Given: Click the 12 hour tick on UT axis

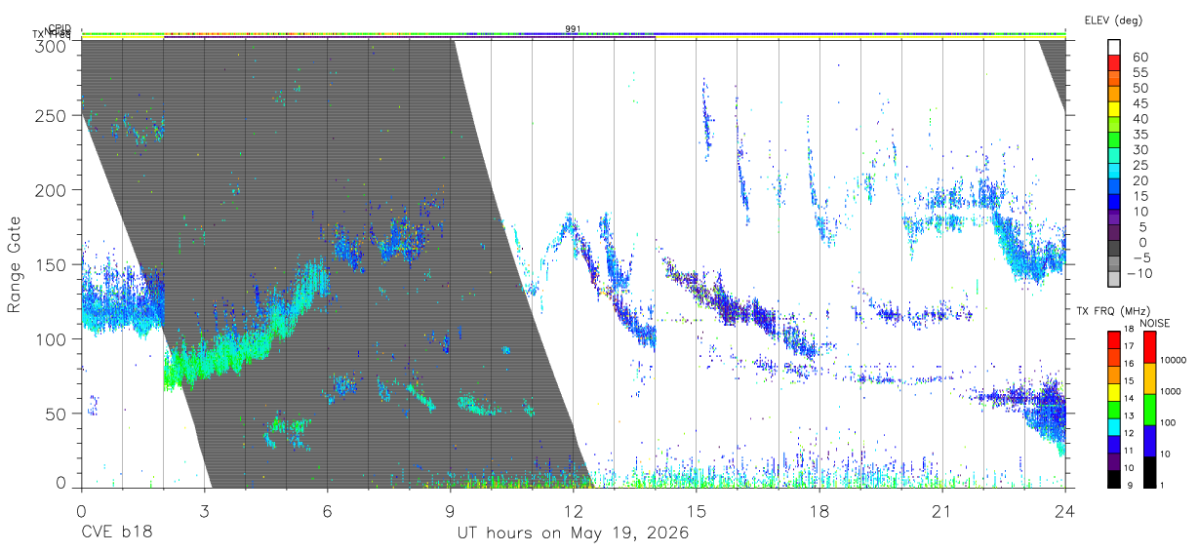Looking at the screenshot, I should pyautogui.click(x=574, y=511).
